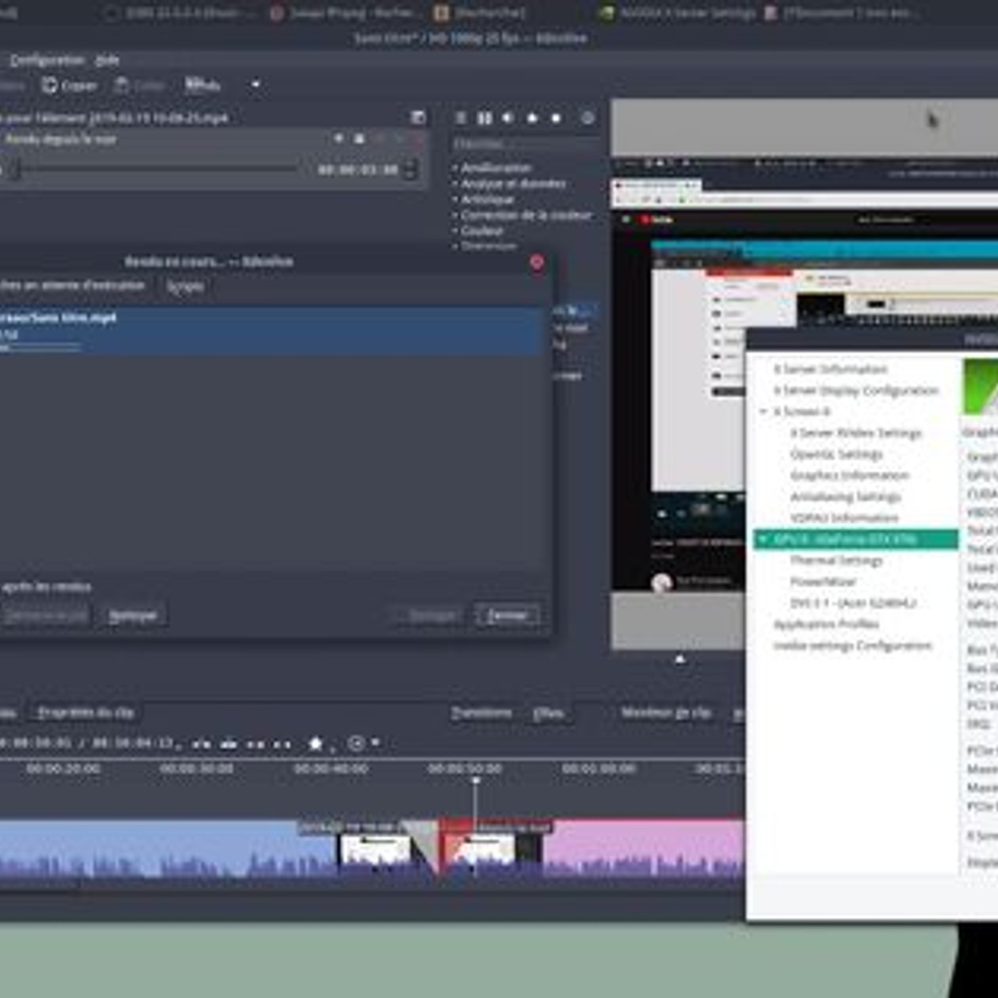Adjust the effect timecode stepper arrows
The width and height of the screenshot is (998, 998).
pyautogui.click(x=411, y=170)
